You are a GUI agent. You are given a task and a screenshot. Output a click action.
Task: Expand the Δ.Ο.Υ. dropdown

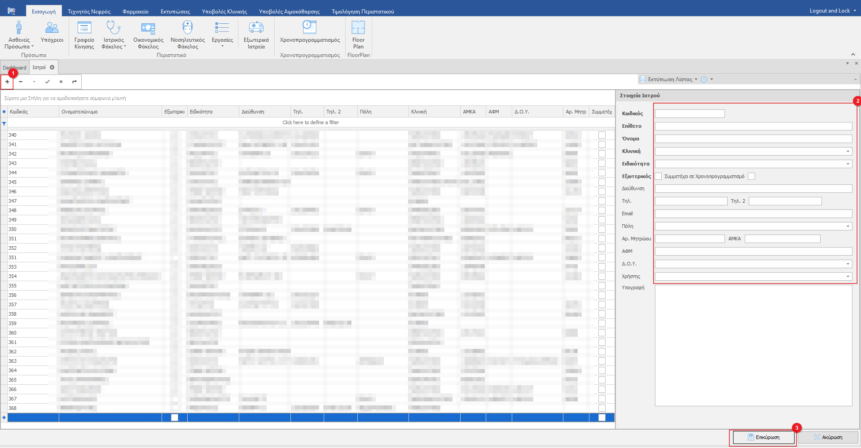pyautogui.click(x=848, y=264)
